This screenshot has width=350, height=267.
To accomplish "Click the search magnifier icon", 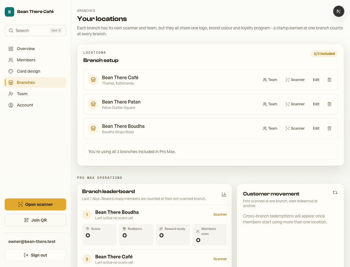I will [11, 31].
